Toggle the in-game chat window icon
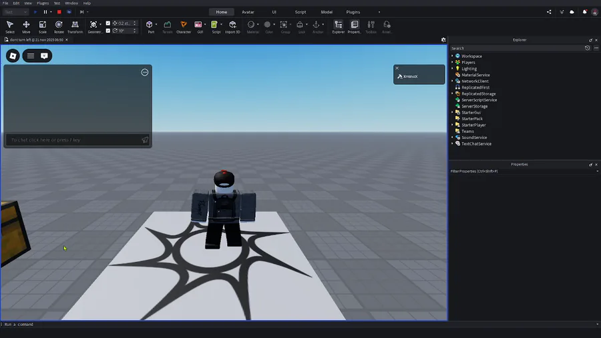 coord(45,56)
